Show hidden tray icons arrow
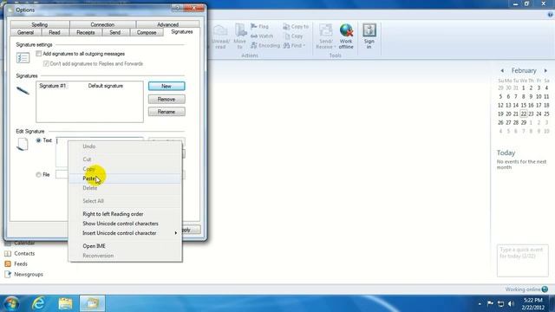This screenshot has width=555, height=312. [480, 304]
